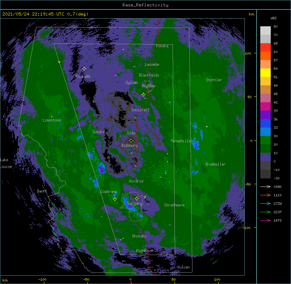The height and width of the screenshot is (284, 291).
Task: Click the Didsbury label
Action: 130,145
